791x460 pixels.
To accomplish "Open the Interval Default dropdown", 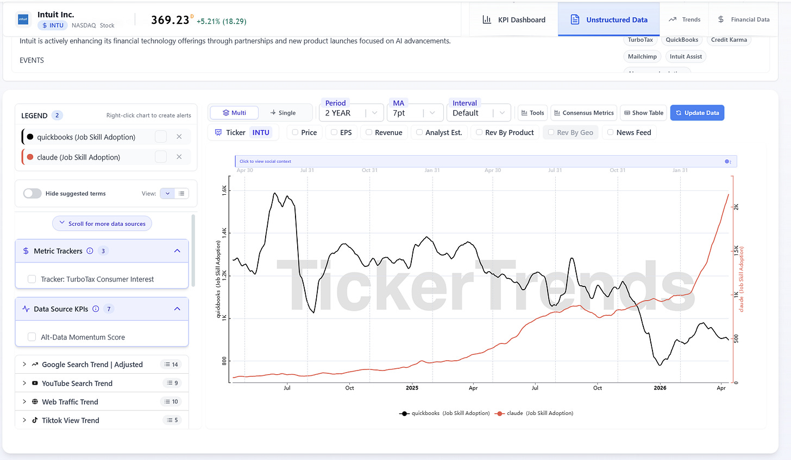I will [479, 113].
